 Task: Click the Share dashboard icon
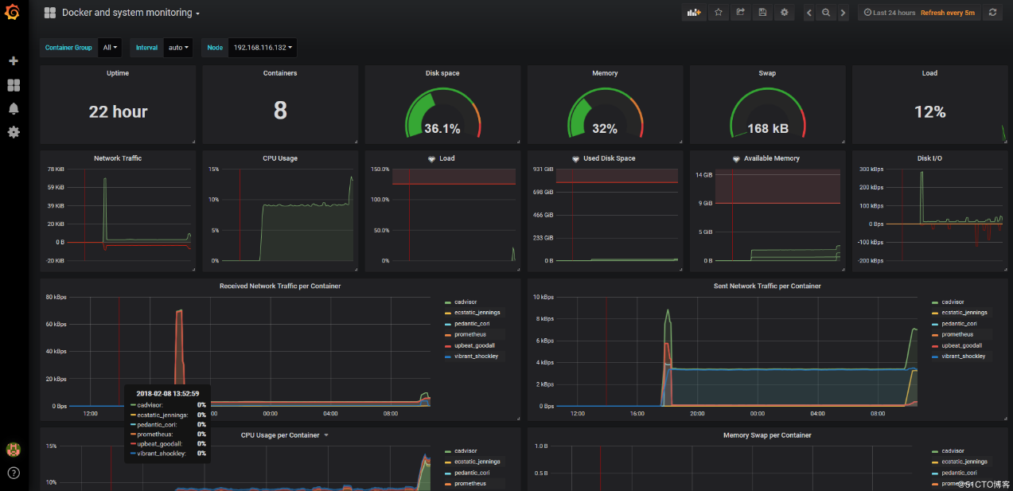pos(741,13)
